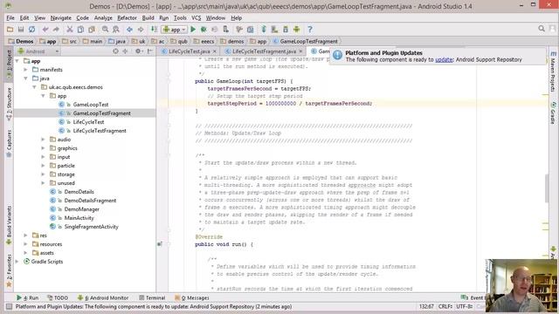Viewport: 559px width, 314px height.
Task: Click the Copy toolbar icon
Action: (x=81, y=29)
